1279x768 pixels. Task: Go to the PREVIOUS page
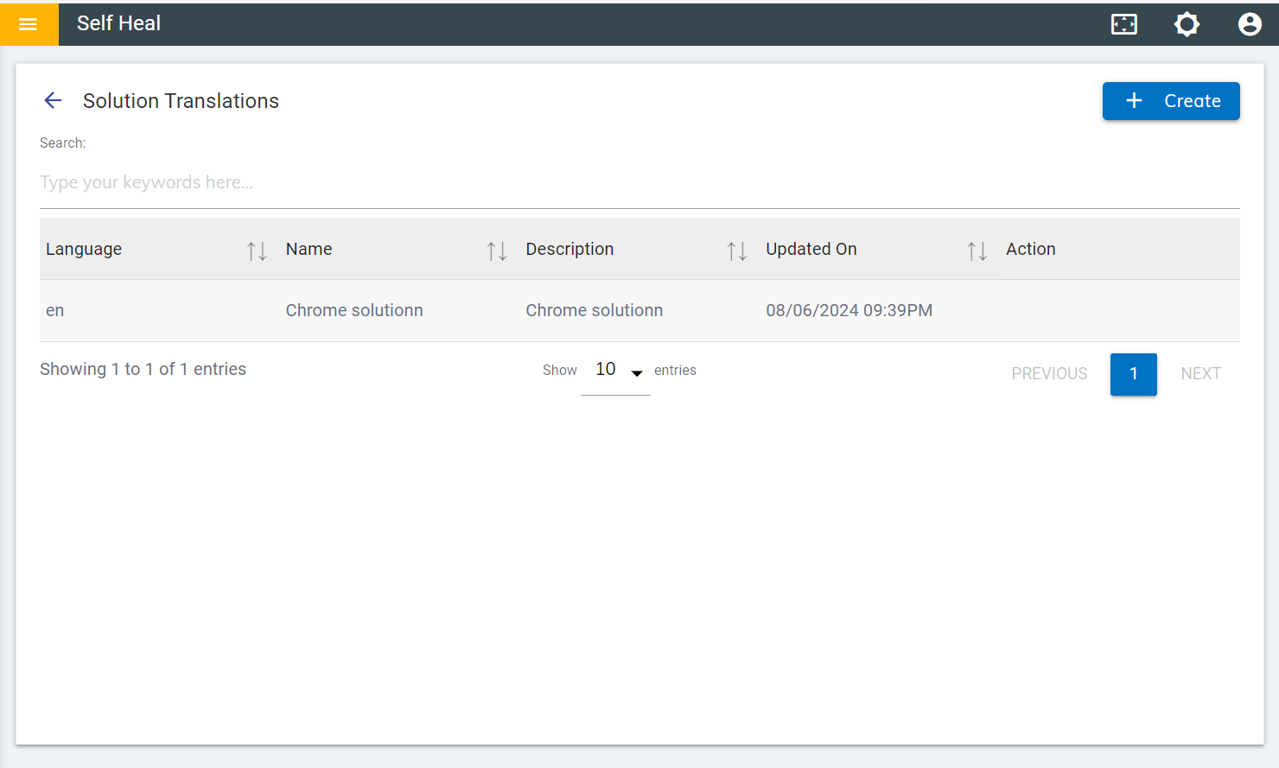pos(1049,374)
